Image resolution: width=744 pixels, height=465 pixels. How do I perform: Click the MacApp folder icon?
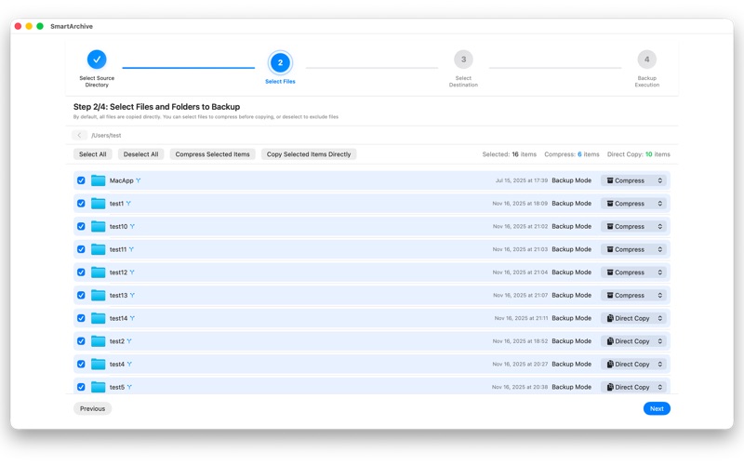coord(99,180)
